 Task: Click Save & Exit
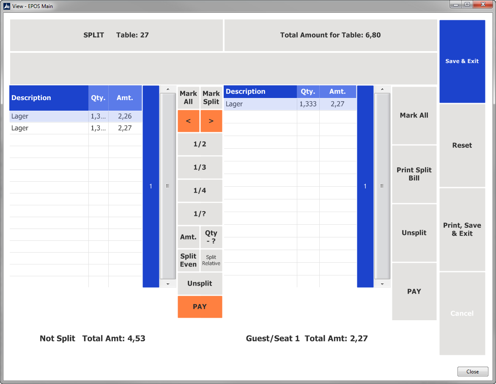click(462, 61)
